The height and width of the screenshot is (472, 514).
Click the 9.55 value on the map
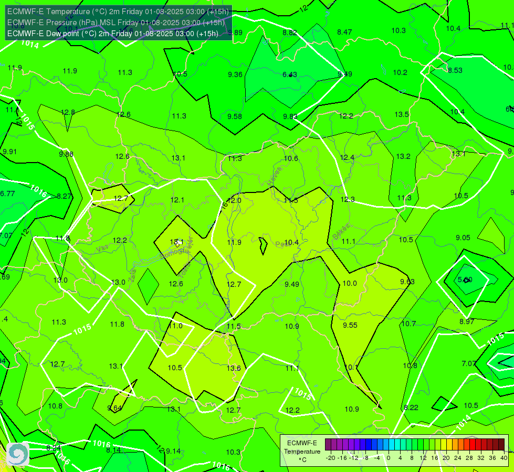(x=350, y=325)
